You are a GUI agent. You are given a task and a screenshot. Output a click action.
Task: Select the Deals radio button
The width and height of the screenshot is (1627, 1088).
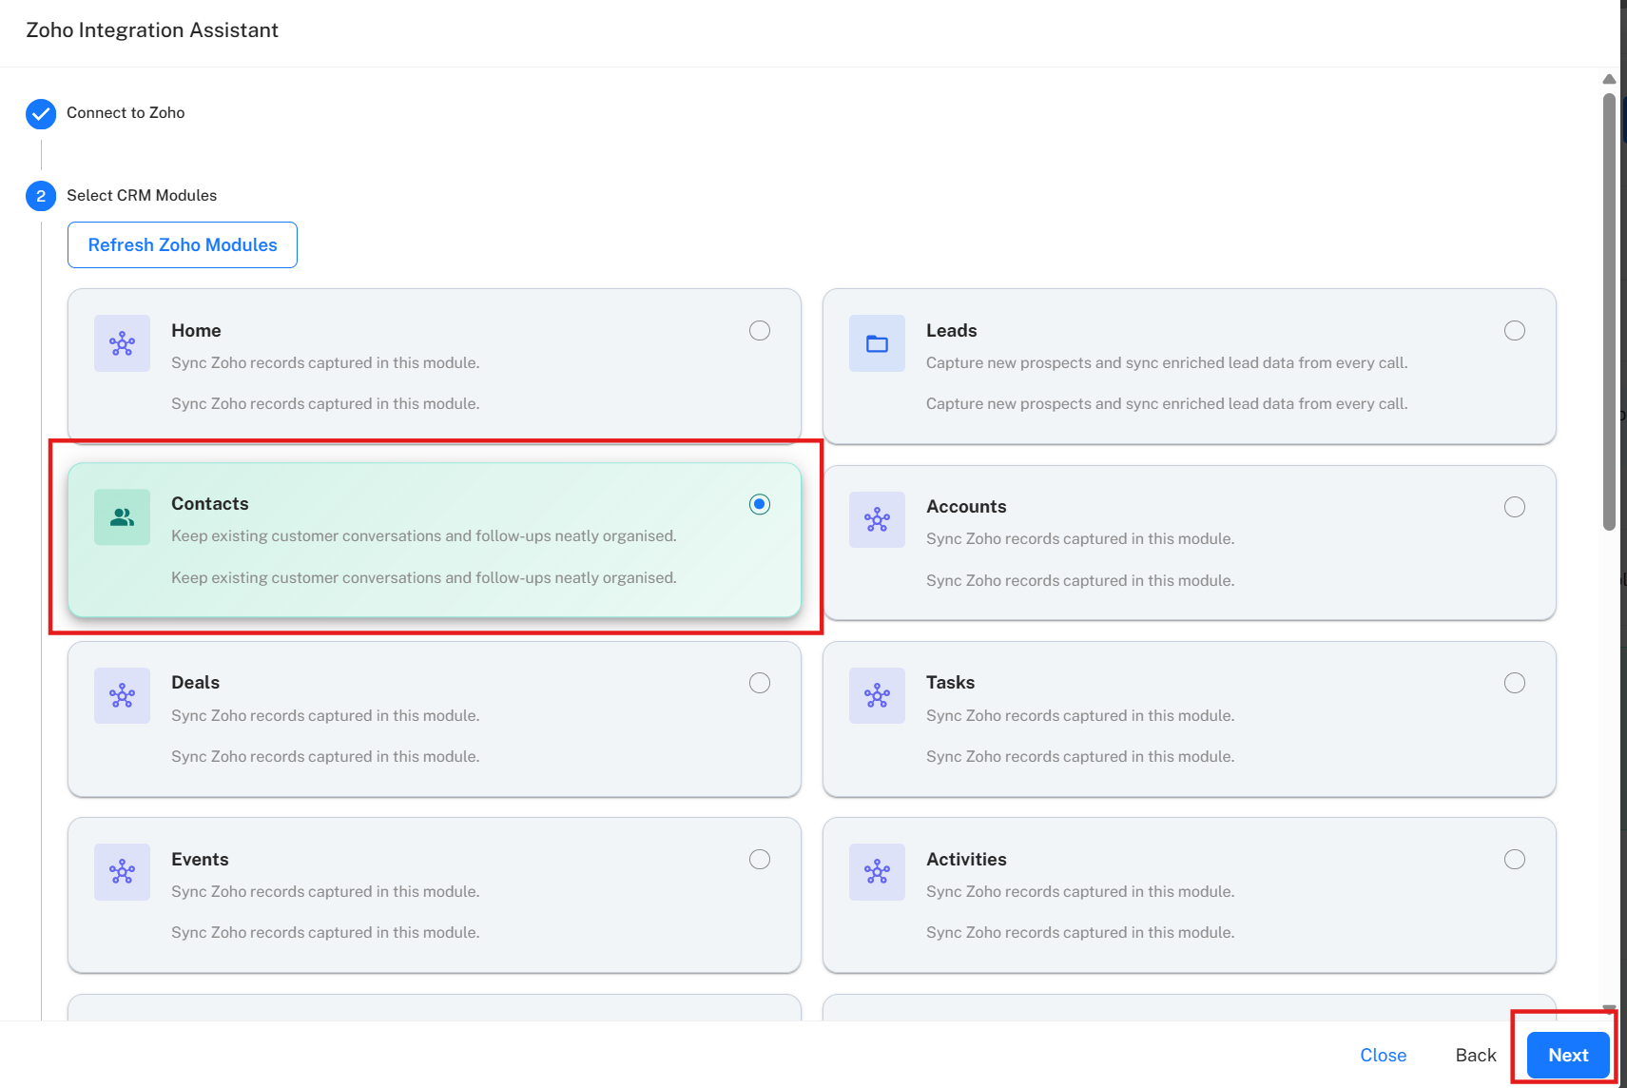tap(760, 683)
